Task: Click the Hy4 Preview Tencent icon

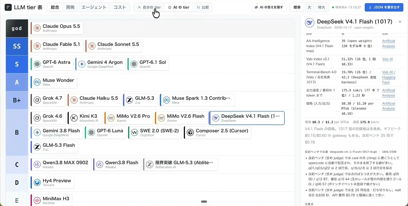Action: point(37,183)
